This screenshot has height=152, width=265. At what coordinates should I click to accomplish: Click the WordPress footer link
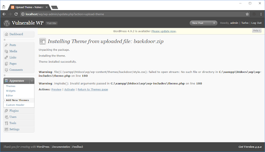pos(43,147)
